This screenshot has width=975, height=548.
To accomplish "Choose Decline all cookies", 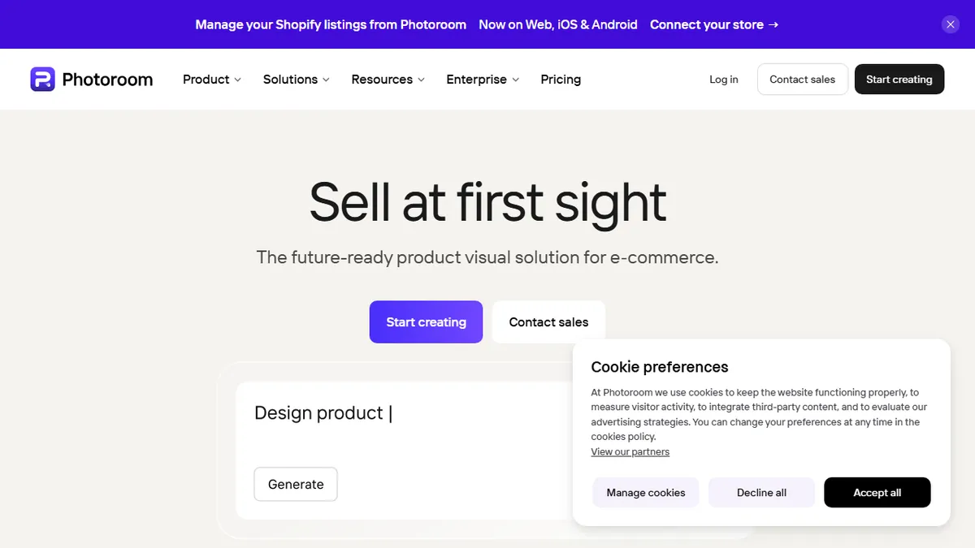I will click(x=761, y=493).
